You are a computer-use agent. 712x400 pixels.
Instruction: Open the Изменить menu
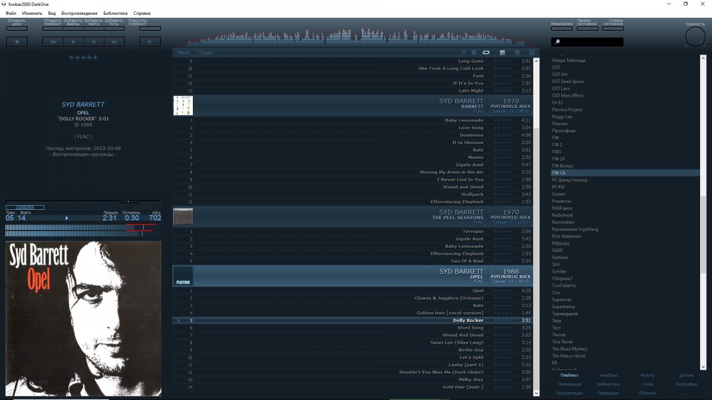[32, 12]
